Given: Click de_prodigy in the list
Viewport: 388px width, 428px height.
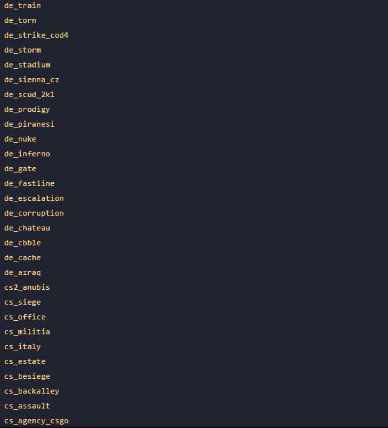Looking at the screenshot, I should point(27,109).
